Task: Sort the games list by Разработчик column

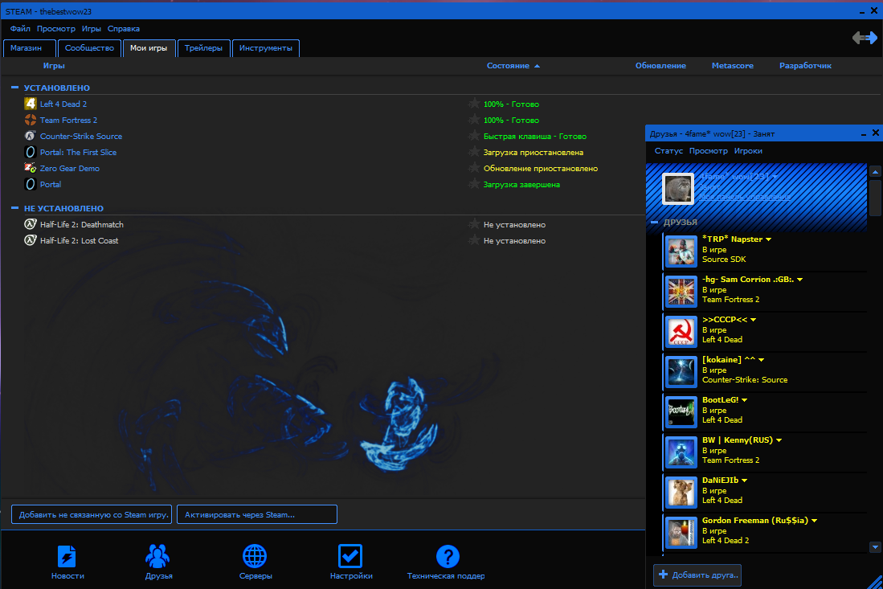Action: pos(805,66)
